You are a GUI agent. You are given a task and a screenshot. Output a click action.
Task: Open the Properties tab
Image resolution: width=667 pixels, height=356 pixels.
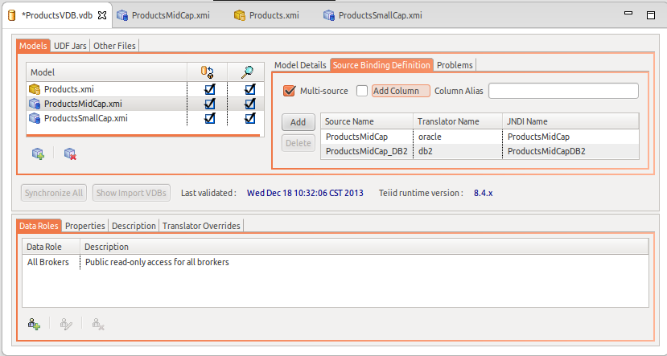coord(85,226)
